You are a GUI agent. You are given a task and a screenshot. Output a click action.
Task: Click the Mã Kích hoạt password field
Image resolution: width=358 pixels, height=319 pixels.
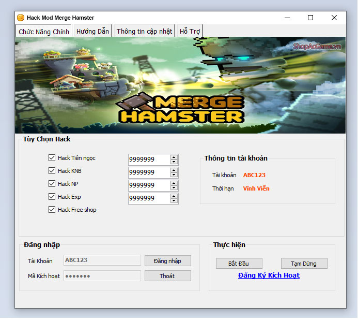[102, 275]
